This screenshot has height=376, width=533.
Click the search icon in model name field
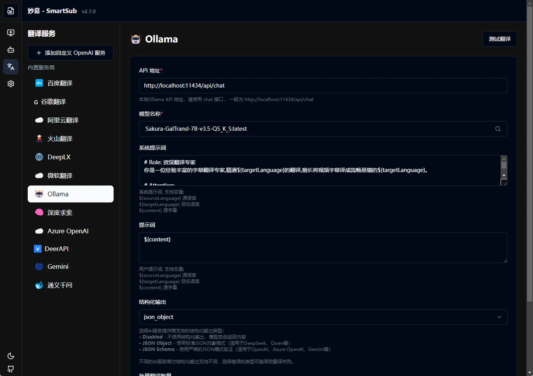tap(498, 129)
